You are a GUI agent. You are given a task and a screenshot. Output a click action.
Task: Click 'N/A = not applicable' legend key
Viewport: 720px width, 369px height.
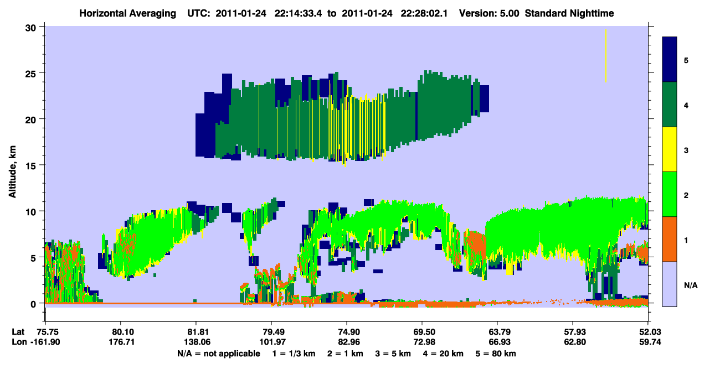tap(218, 353)
